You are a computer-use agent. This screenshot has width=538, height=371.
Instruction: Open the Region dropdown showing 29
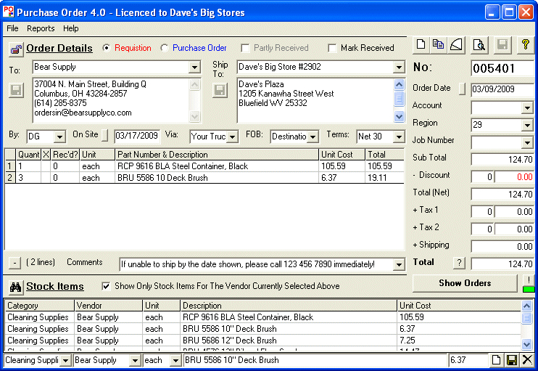[527, 125]
